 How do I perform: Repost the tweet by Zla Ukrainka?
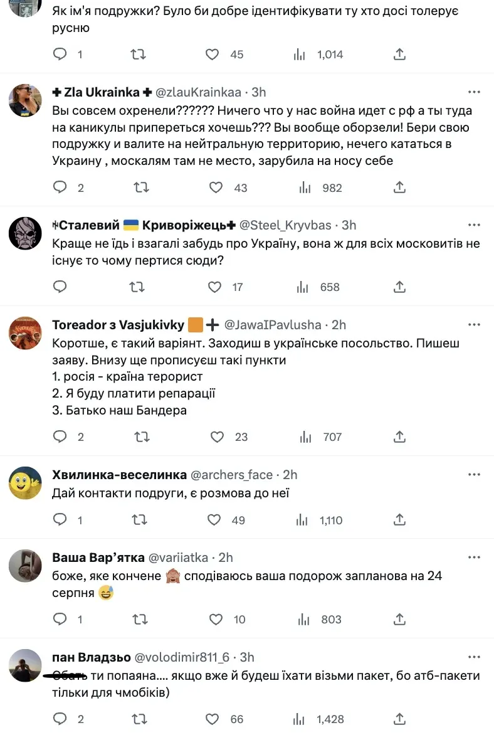point(142,187)
